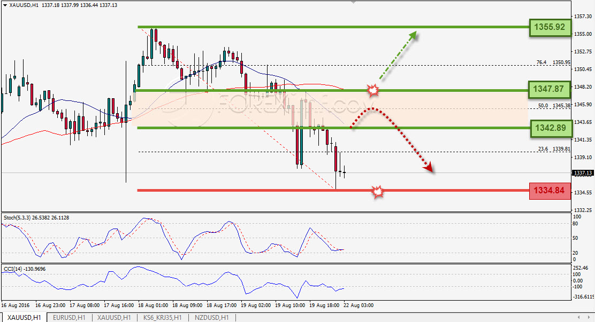Viewport: 595px width, 322px height.
Task: Click the 50.0 1345.38 Fibonacci level label
Action: coord(554,106)
